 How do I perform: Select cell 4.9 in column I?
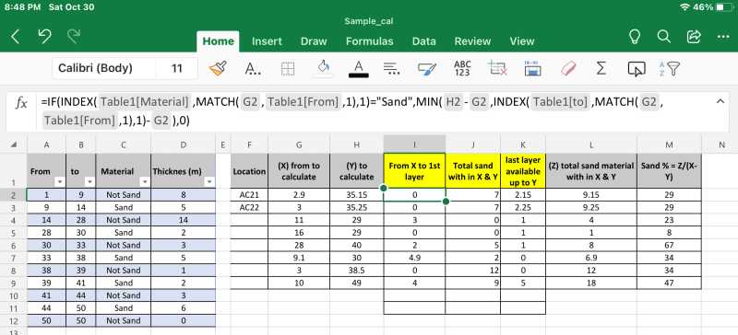(x=414, y=258)
